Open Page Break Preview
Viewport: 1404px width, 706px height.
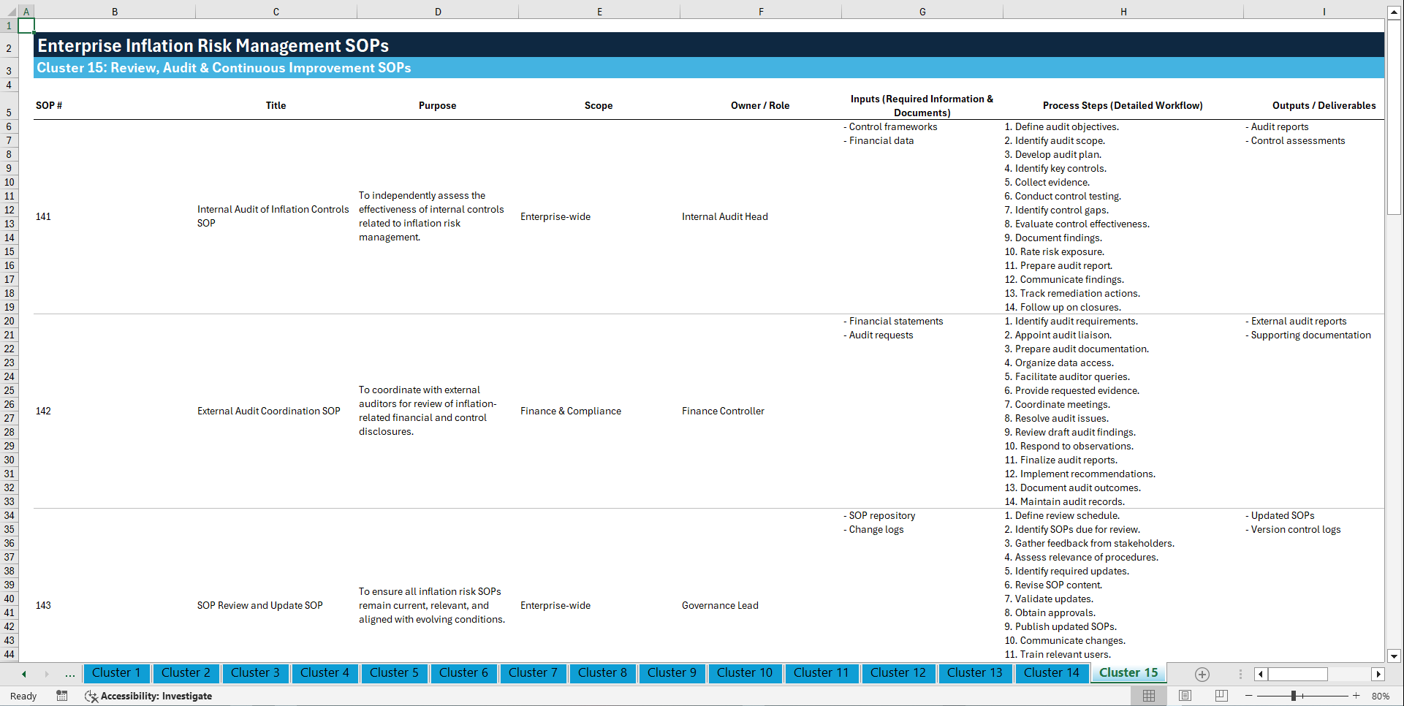coord(1221,696)
